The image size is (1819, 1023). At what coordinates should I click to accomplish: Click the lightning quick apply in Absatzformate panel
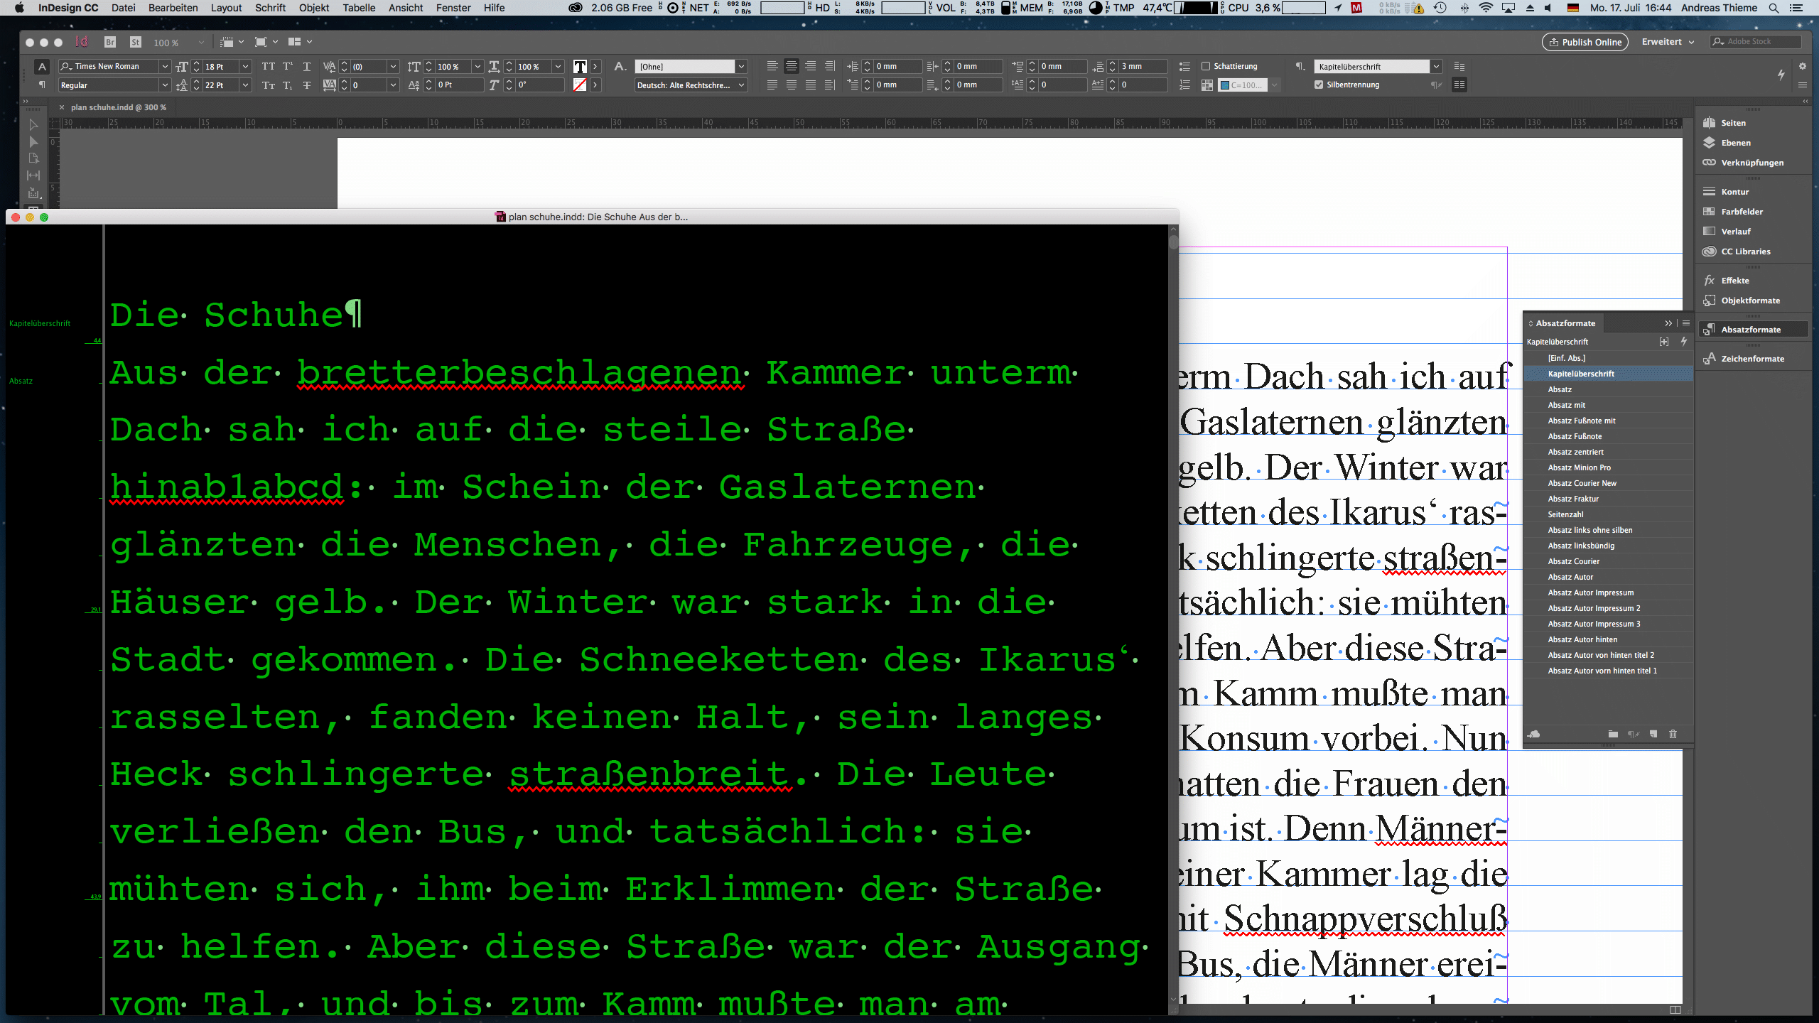pyautogui.click(x=1683, y=342)
